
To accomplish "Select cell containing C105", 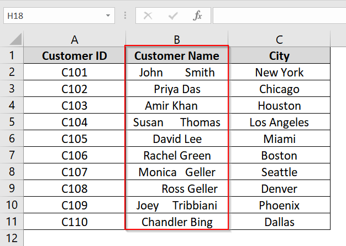I will click(x=75, y=139).
